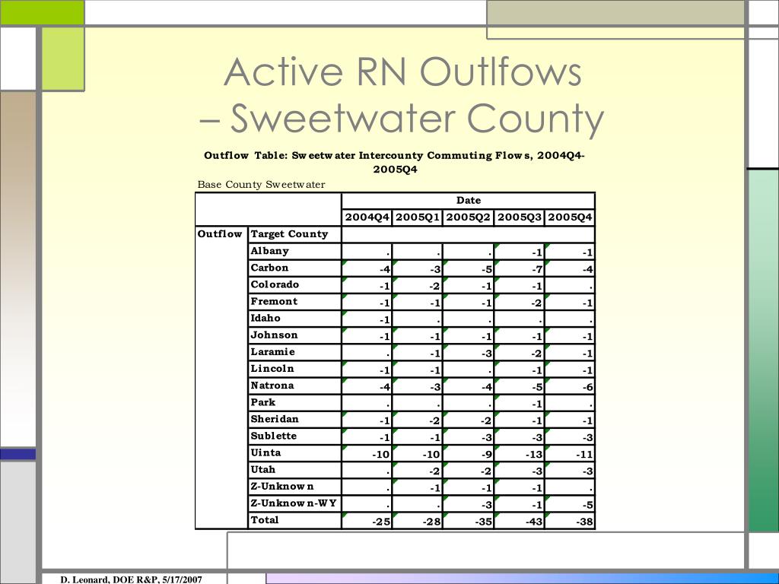The image size is (779, 584).
Task: Click the title line 'Sweetwater County'
Action: [x=417, y=119]
